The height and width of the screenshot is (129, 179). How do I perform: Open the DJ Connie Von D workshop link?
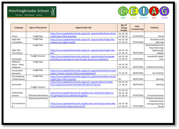coord(83,105)
